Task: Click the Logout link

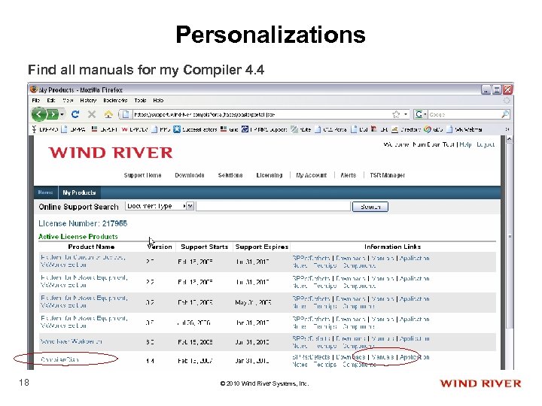Action: 486,144
